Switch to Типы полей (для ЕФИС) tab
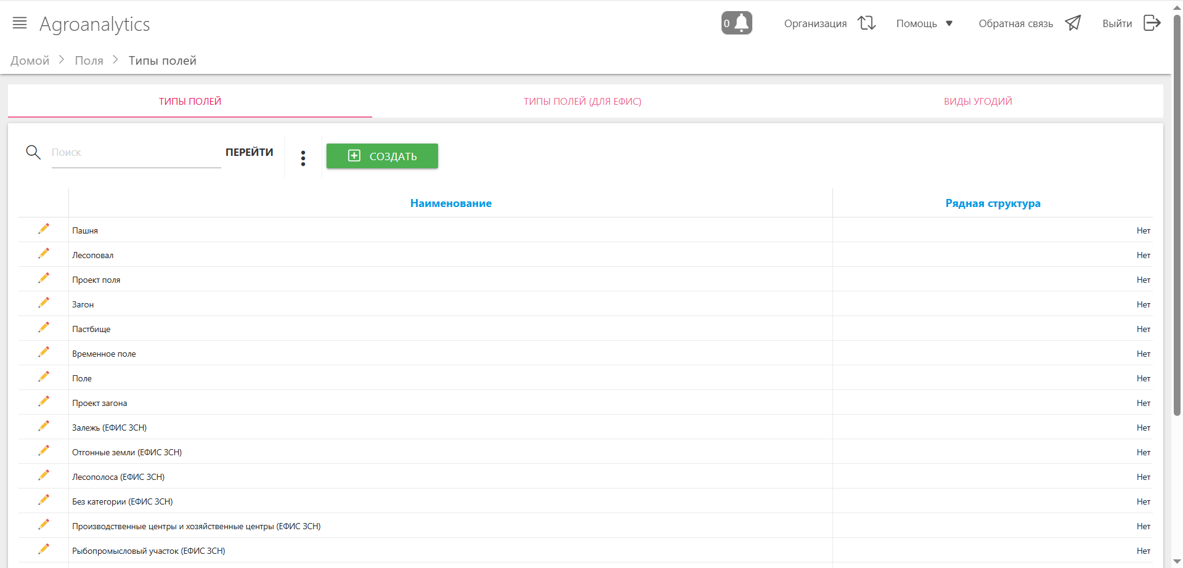The width and height of the screenshot is (1183, 568). [582, 101]
